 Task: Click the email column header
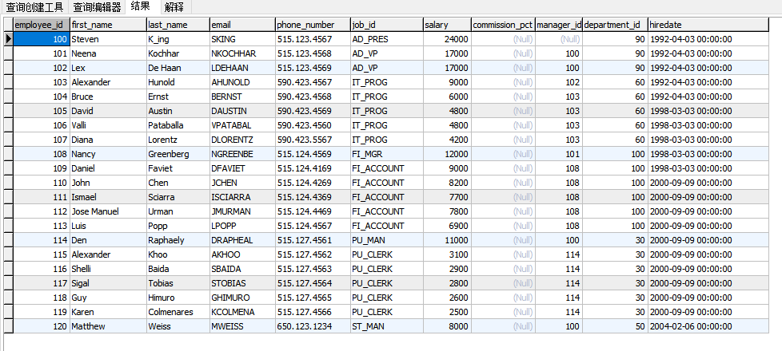[x=242, y=25]
